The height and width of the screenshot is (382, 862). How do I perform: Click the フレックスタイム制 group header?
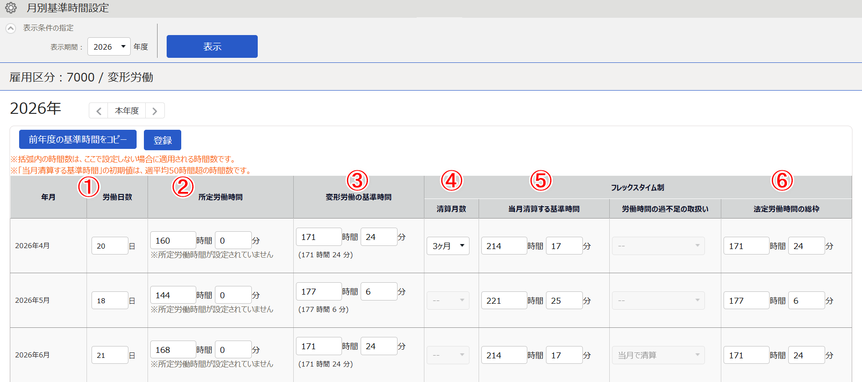point(638,188)
